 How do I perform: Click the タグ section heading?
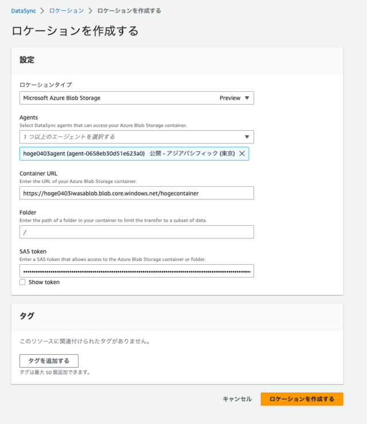pyautogui.click(x=27, y=316)
